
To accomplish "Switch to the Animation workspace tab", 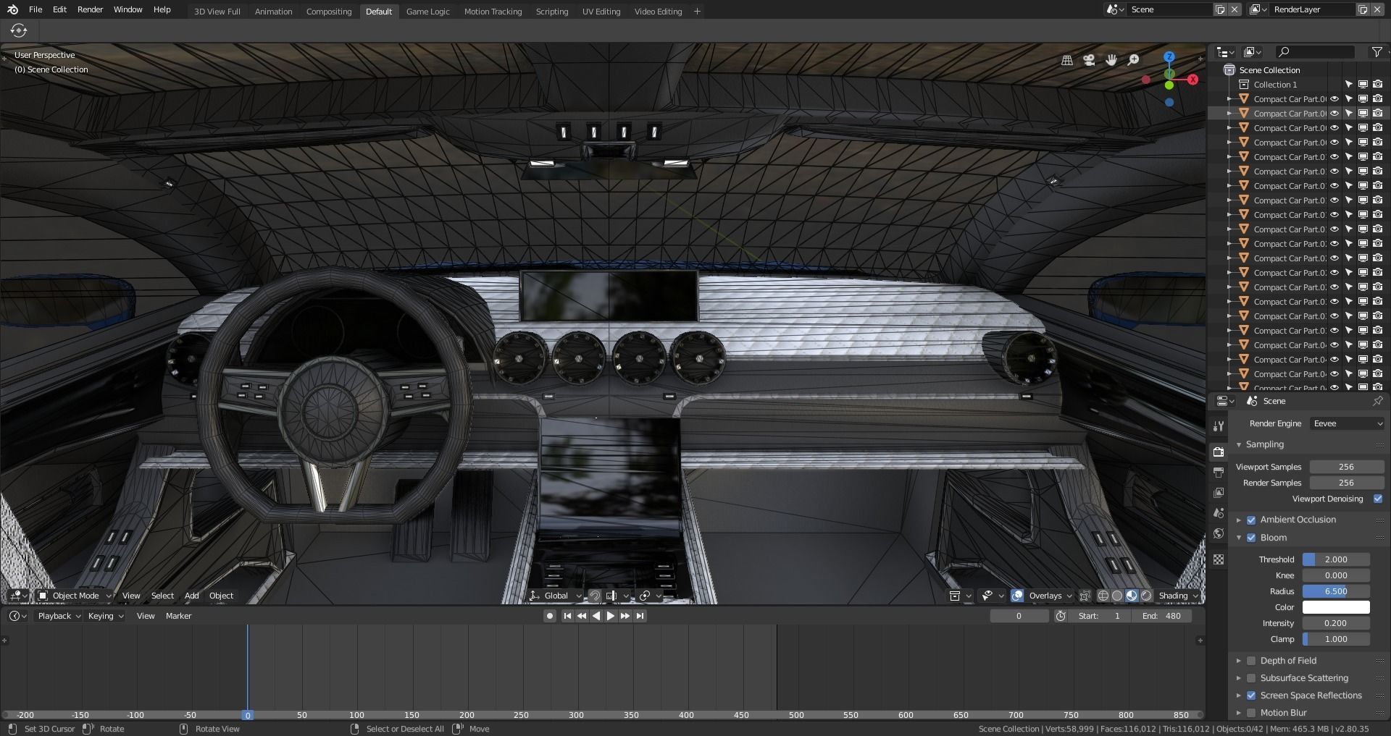I will click(x=273, y=12).
